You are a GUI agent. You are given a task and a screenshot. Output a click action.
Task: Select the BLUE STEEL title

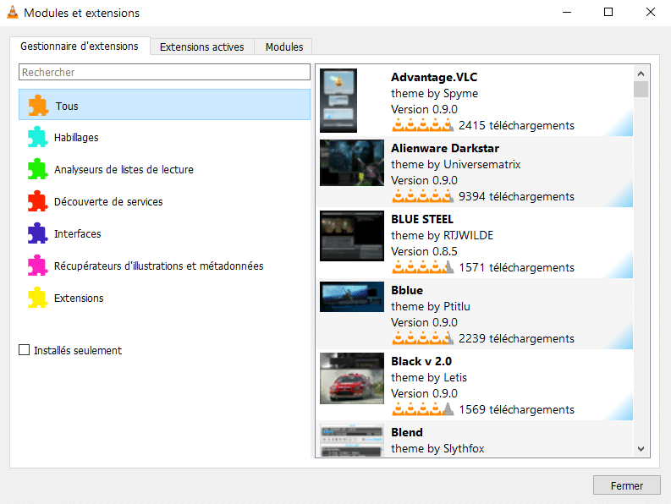[x=422, y=219]
